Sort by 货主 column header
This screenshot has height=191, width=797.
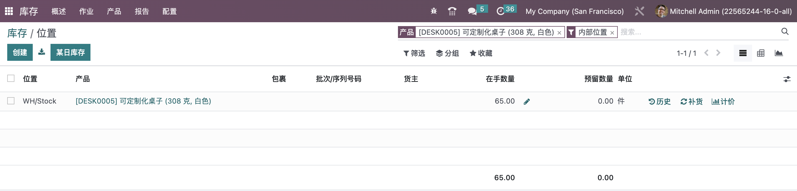coord(411,79)
